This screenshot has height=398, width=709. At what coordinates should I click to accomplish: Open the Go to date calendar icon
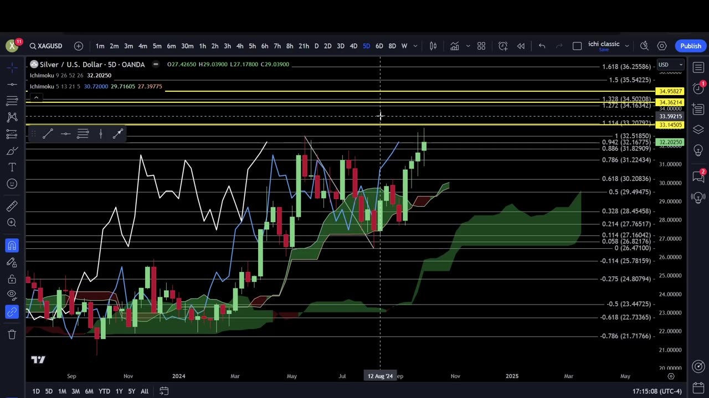coord(164,391)
